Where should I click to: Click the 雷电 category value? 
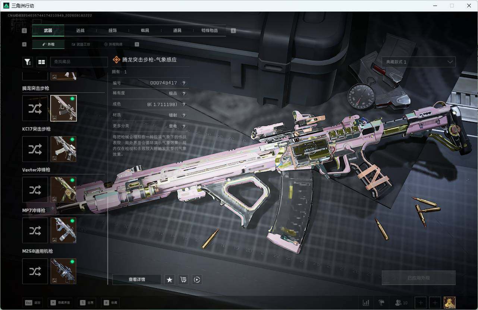click(x=173, y=126)
